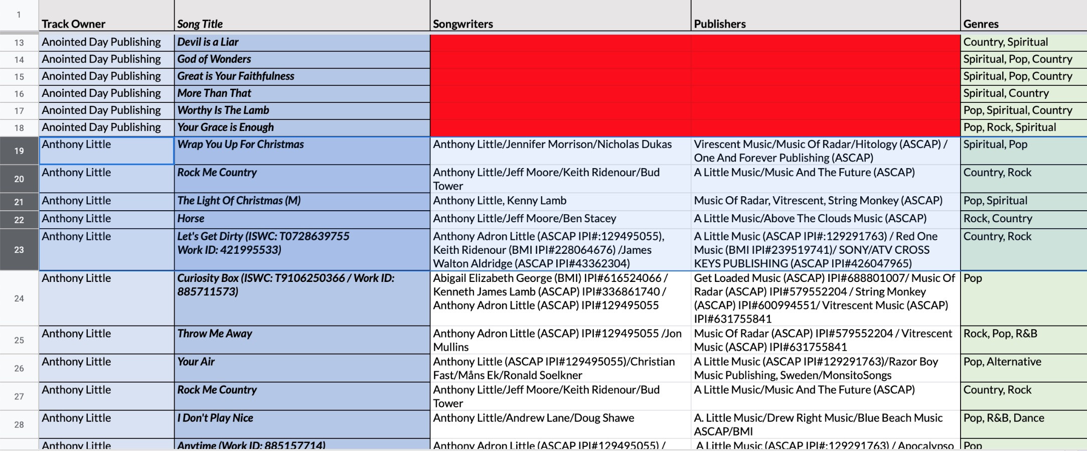Select the Genres header cell

coord(1024,16)
